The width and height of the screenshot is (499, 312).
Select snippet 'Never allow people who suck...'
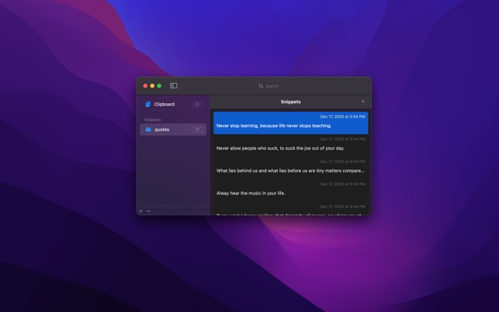click(x=291, y=145)
